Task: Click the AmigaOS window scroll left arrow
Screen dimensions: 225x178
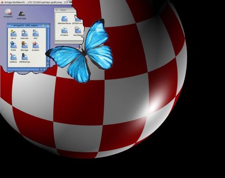Action: click(x=41, y=69)
